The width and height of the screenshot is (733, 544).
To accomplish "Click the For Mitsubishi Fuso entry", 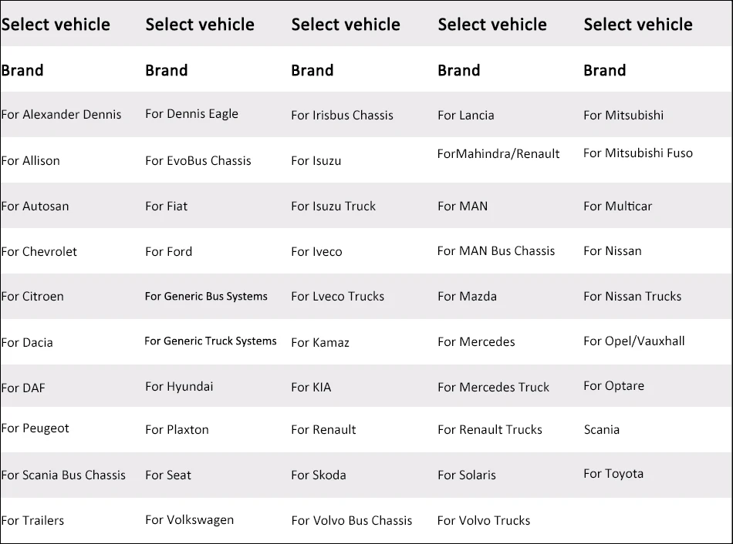I will (638, 153).
